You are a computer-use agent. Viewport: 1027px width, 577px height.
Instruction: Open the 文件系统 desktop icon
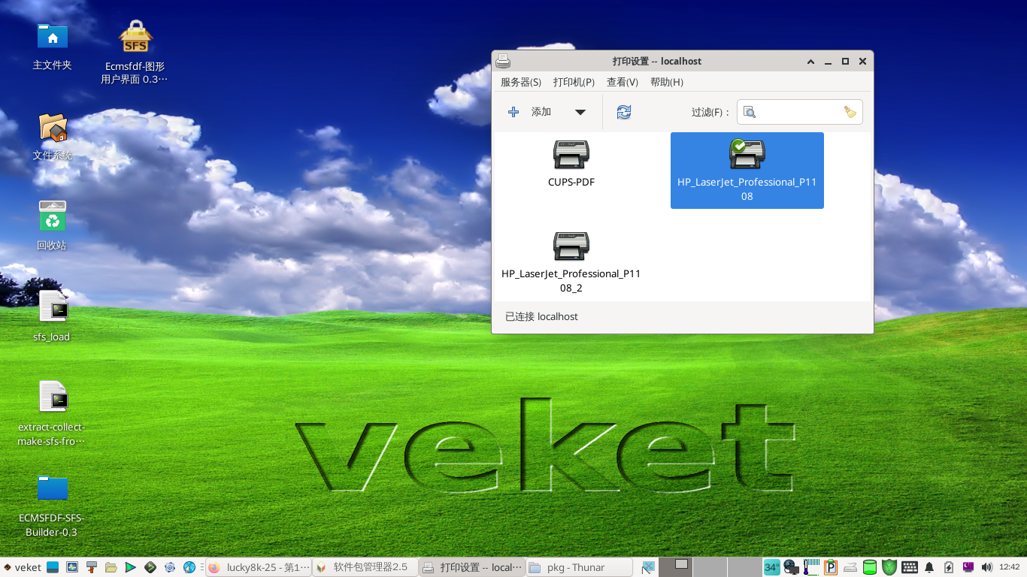point(52,136)
